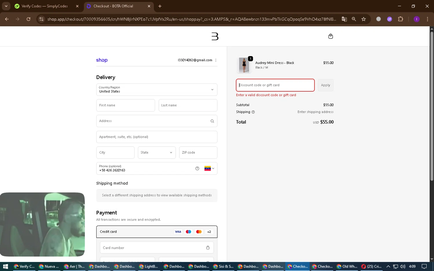The width and height of the screenshot is (434, 271).
Task: Open account options menu beside email
Action: tap(216, 60)
